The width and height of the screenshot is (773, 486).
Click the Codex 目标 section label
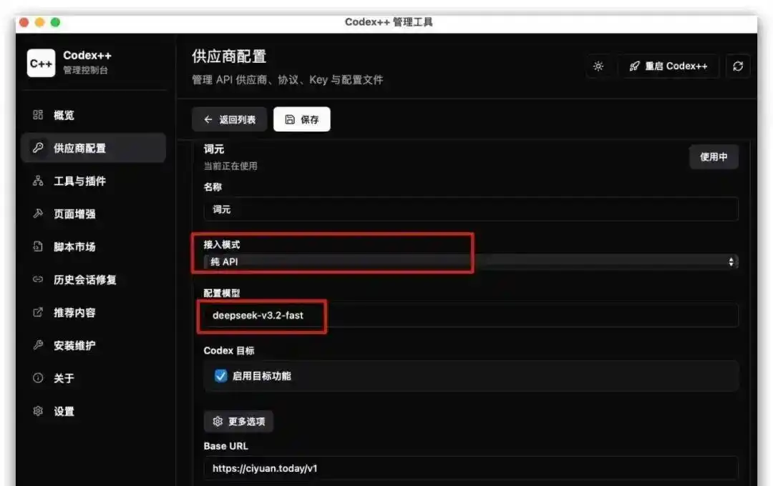coord(229,351)
